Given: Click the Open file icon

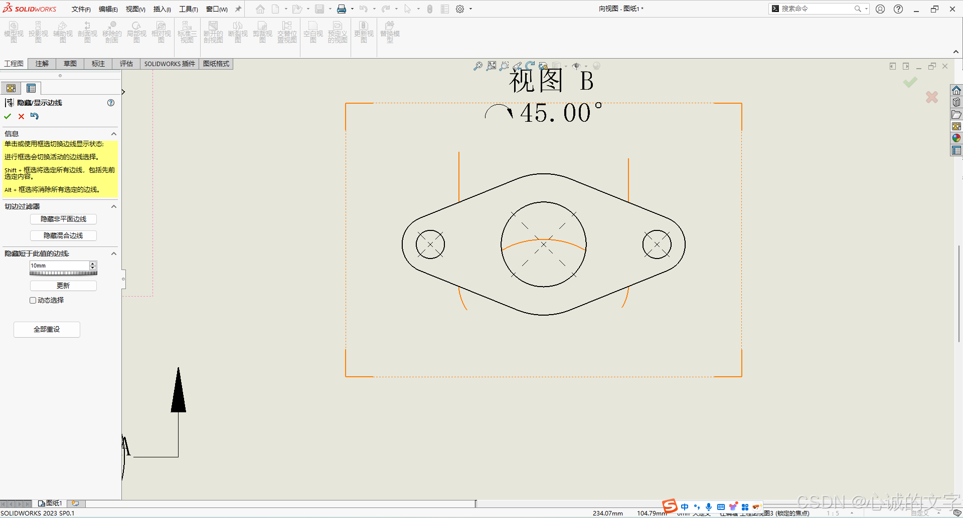Looking at the screenshot, I should 297,9.
